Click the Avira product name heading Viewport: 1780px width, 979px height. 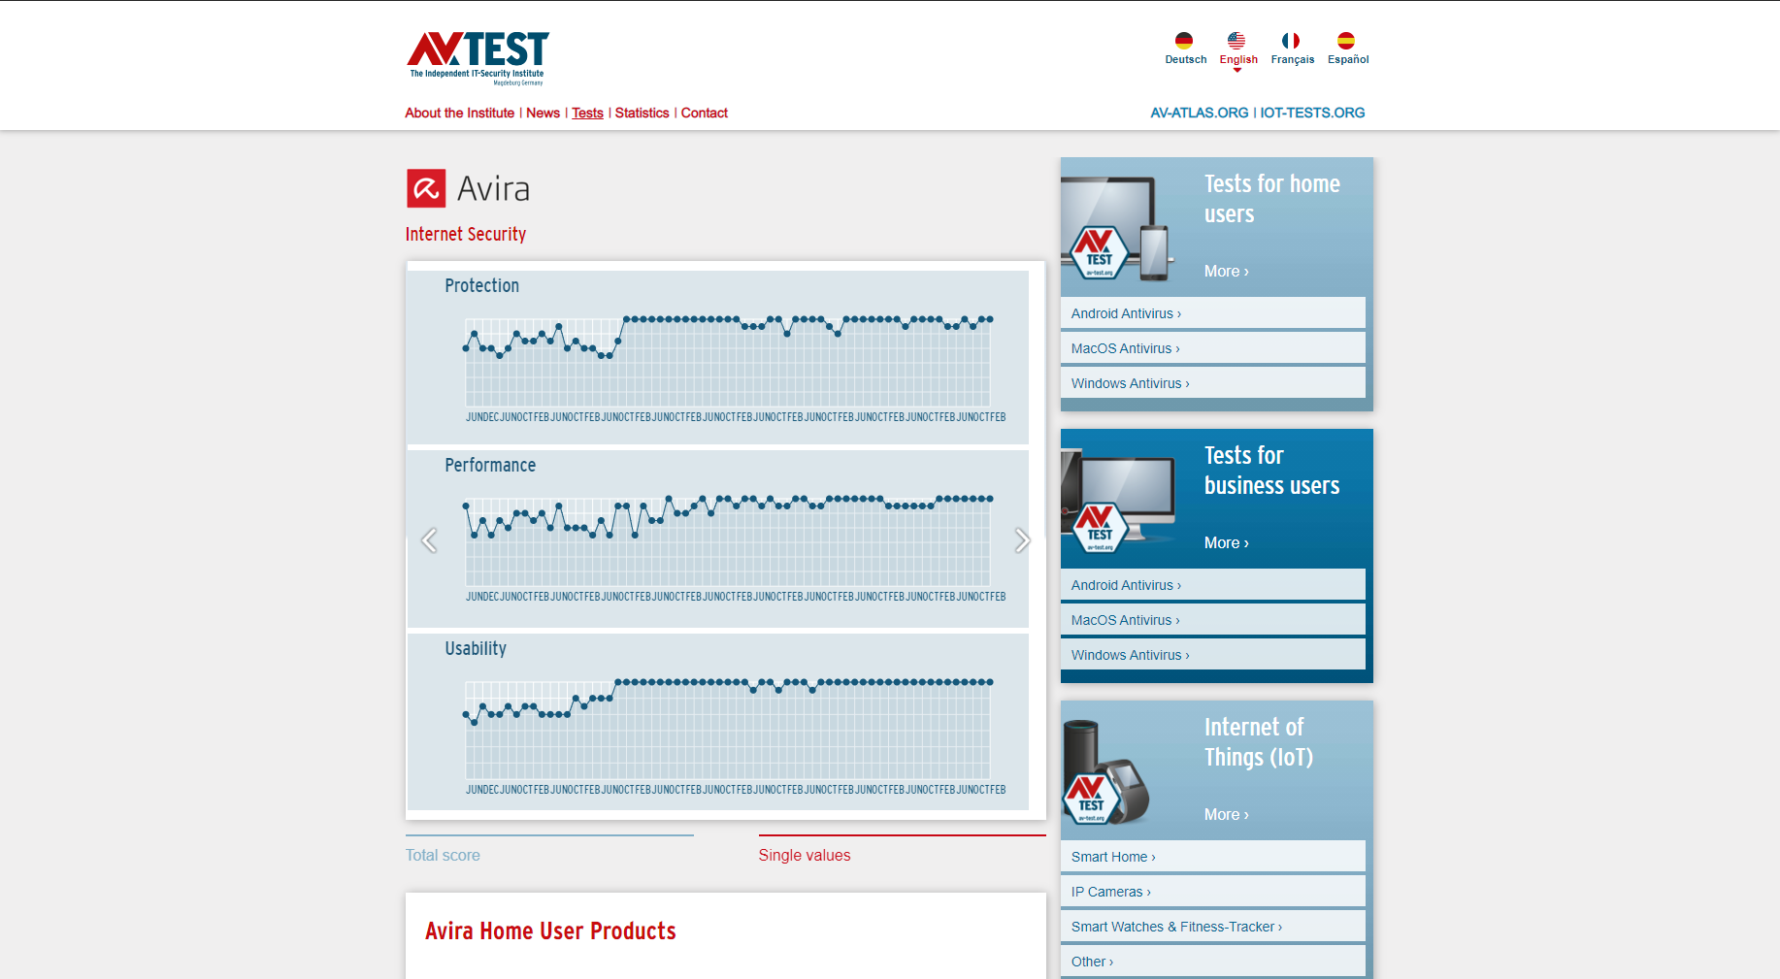pos(493,188)
